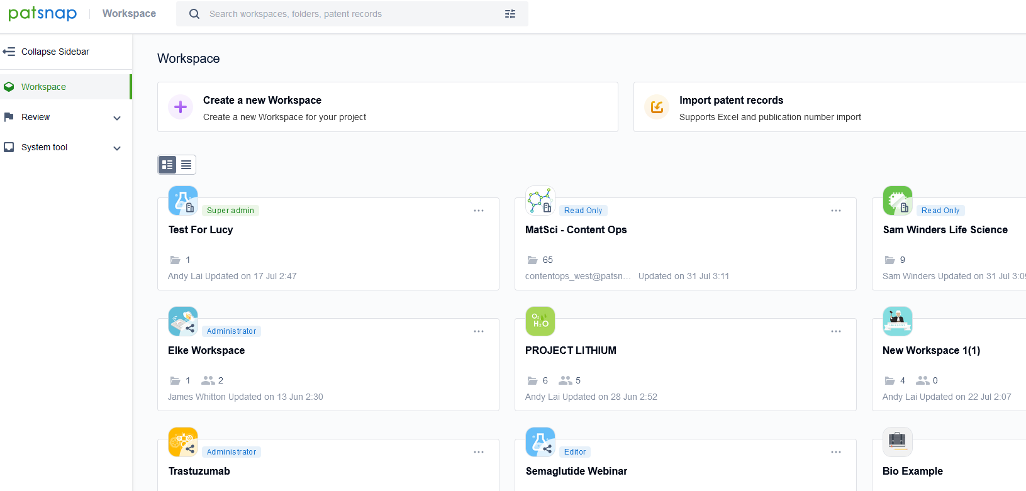The image size is (1026, 491).
Task: Open more options for Test For Lucy
Action: (x=479, y=211)
